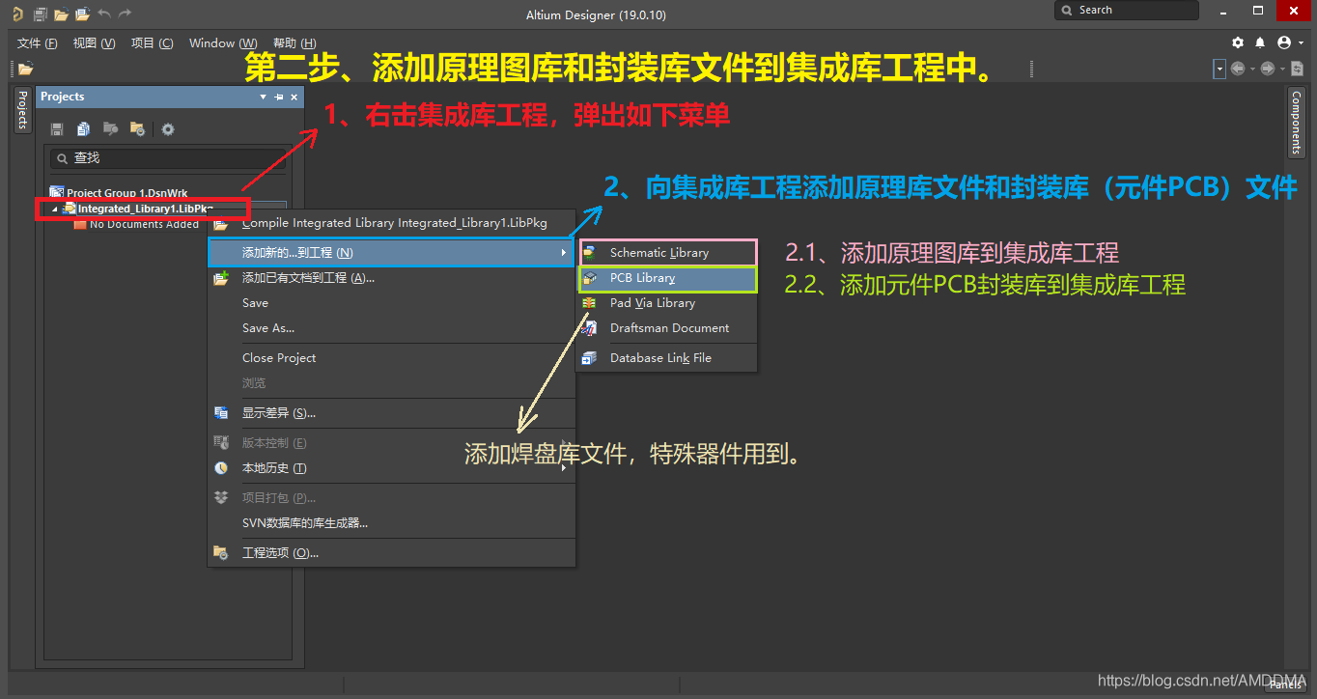Open the Projects panel options dropdown arrow
The width and height of the screenshot is (1317, 699).
(x=263, y=98)
